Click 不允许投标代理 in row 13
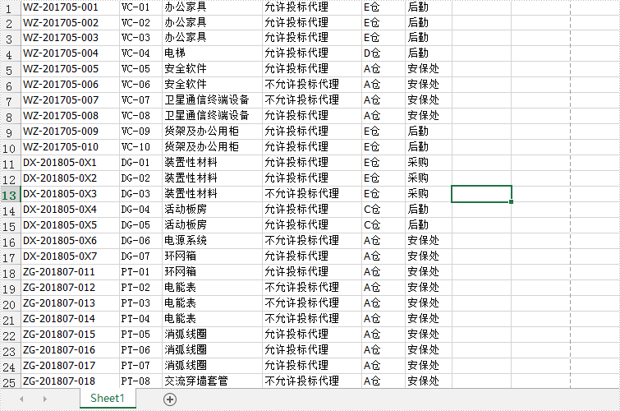The width and height of the screenshot is (620, 411). coord(311,194)
